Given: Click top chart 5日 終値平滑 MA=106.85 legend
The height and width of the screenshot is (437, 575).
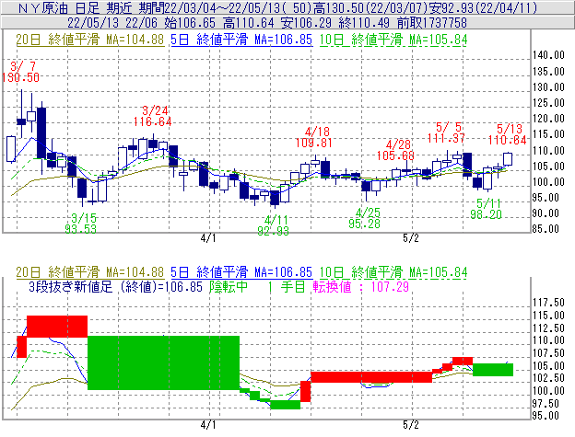Looking at the screenshot, I should 241,40.
